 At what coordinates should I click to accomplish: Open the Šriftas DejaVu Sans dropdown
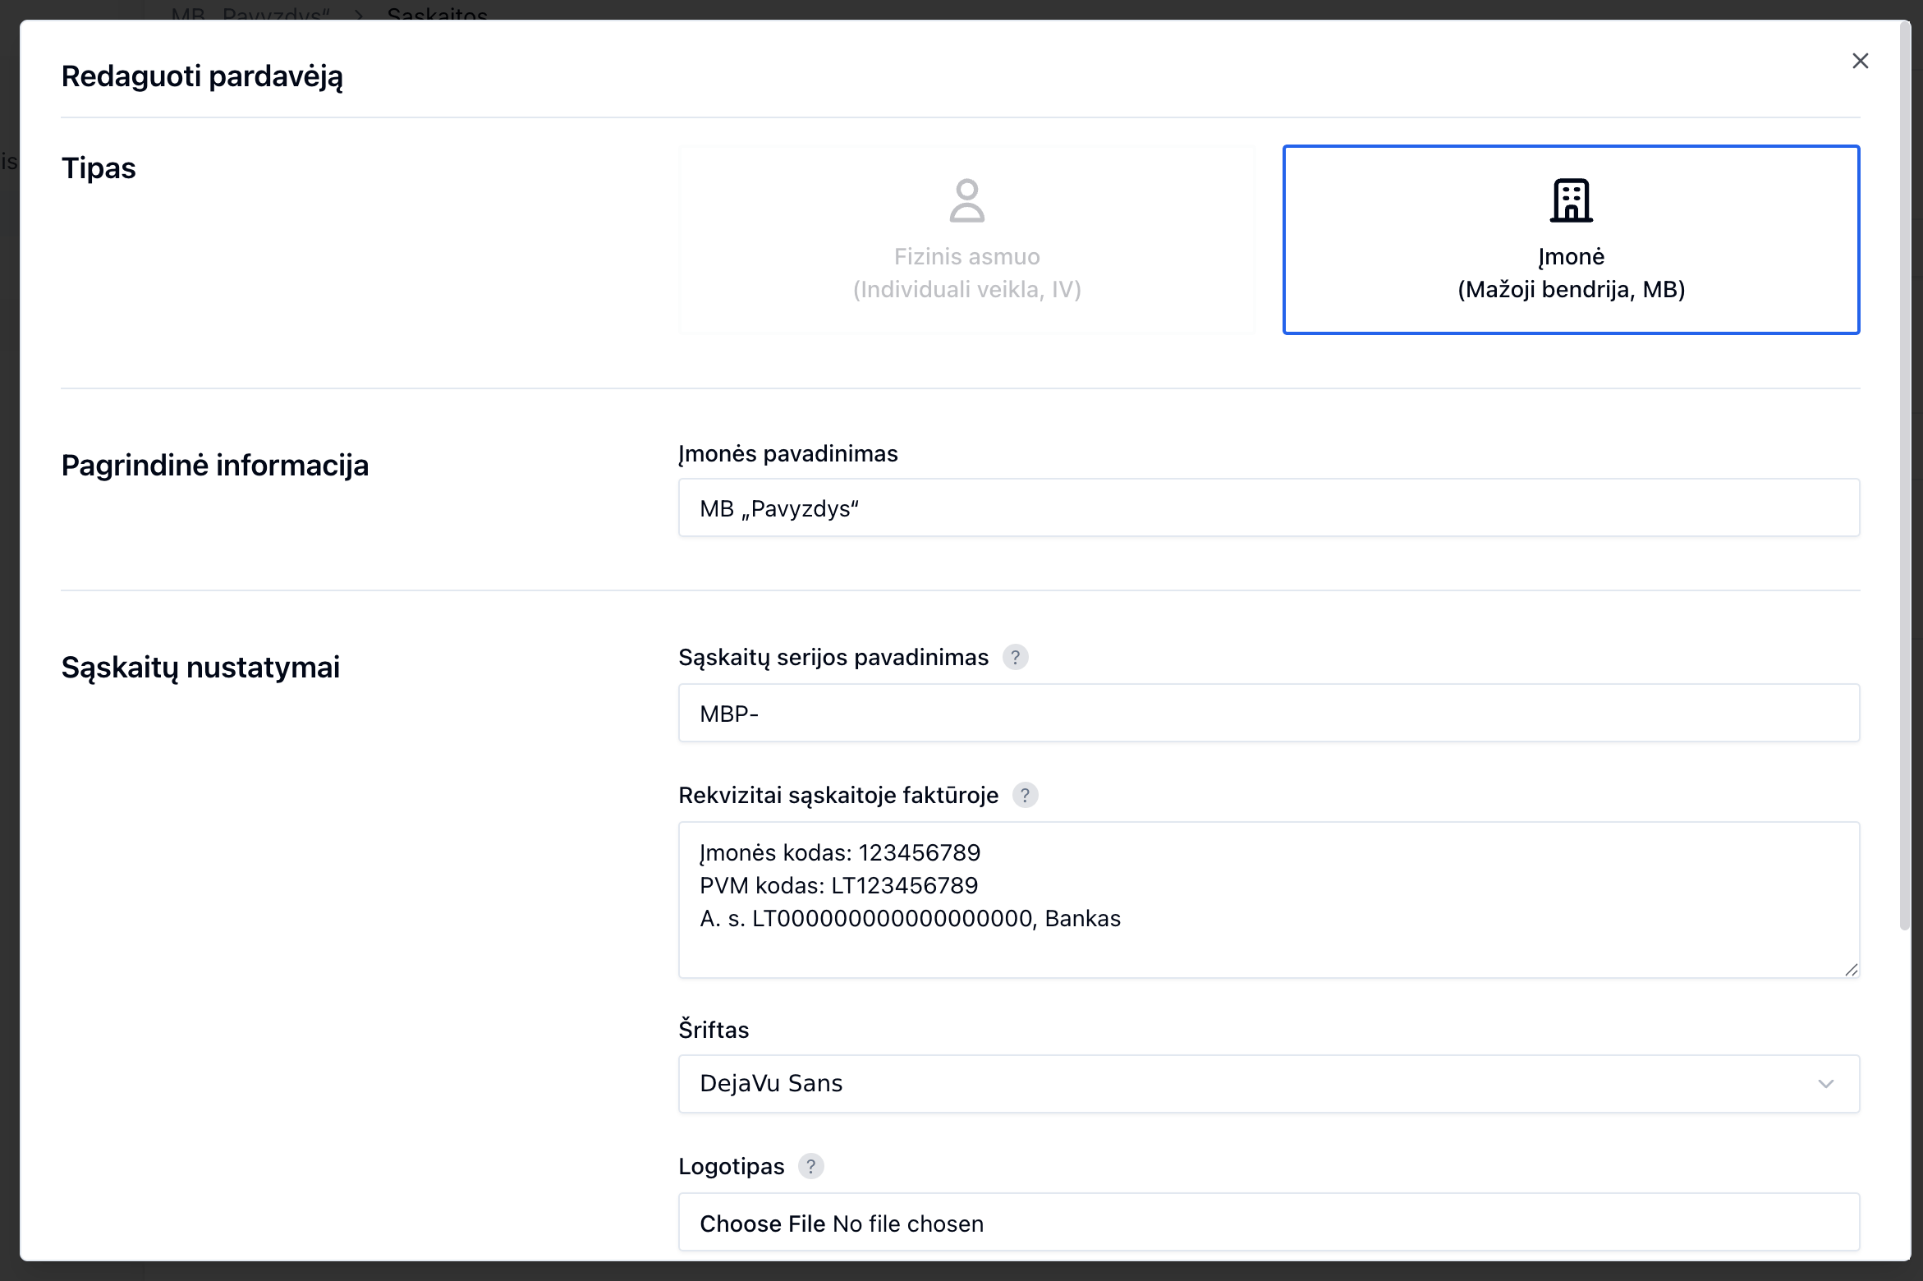pyautogui.click(x=1232, y=1084)
